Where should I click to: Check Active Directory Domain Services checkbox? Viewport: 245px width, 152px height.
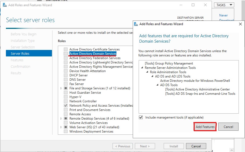(x=66, y=54)
